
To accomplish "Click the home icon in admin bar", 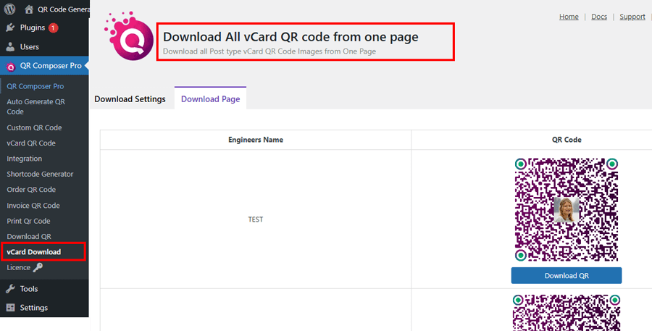I will click(29, 9).
